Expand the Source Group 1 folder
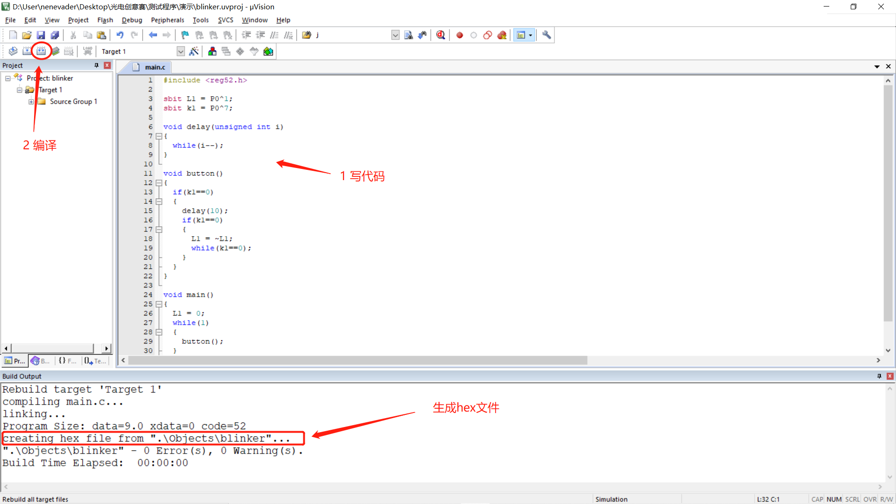 point(31,102)
